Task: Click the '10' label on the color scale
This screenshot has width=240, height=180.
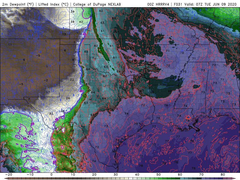Action: click(73, 175)
